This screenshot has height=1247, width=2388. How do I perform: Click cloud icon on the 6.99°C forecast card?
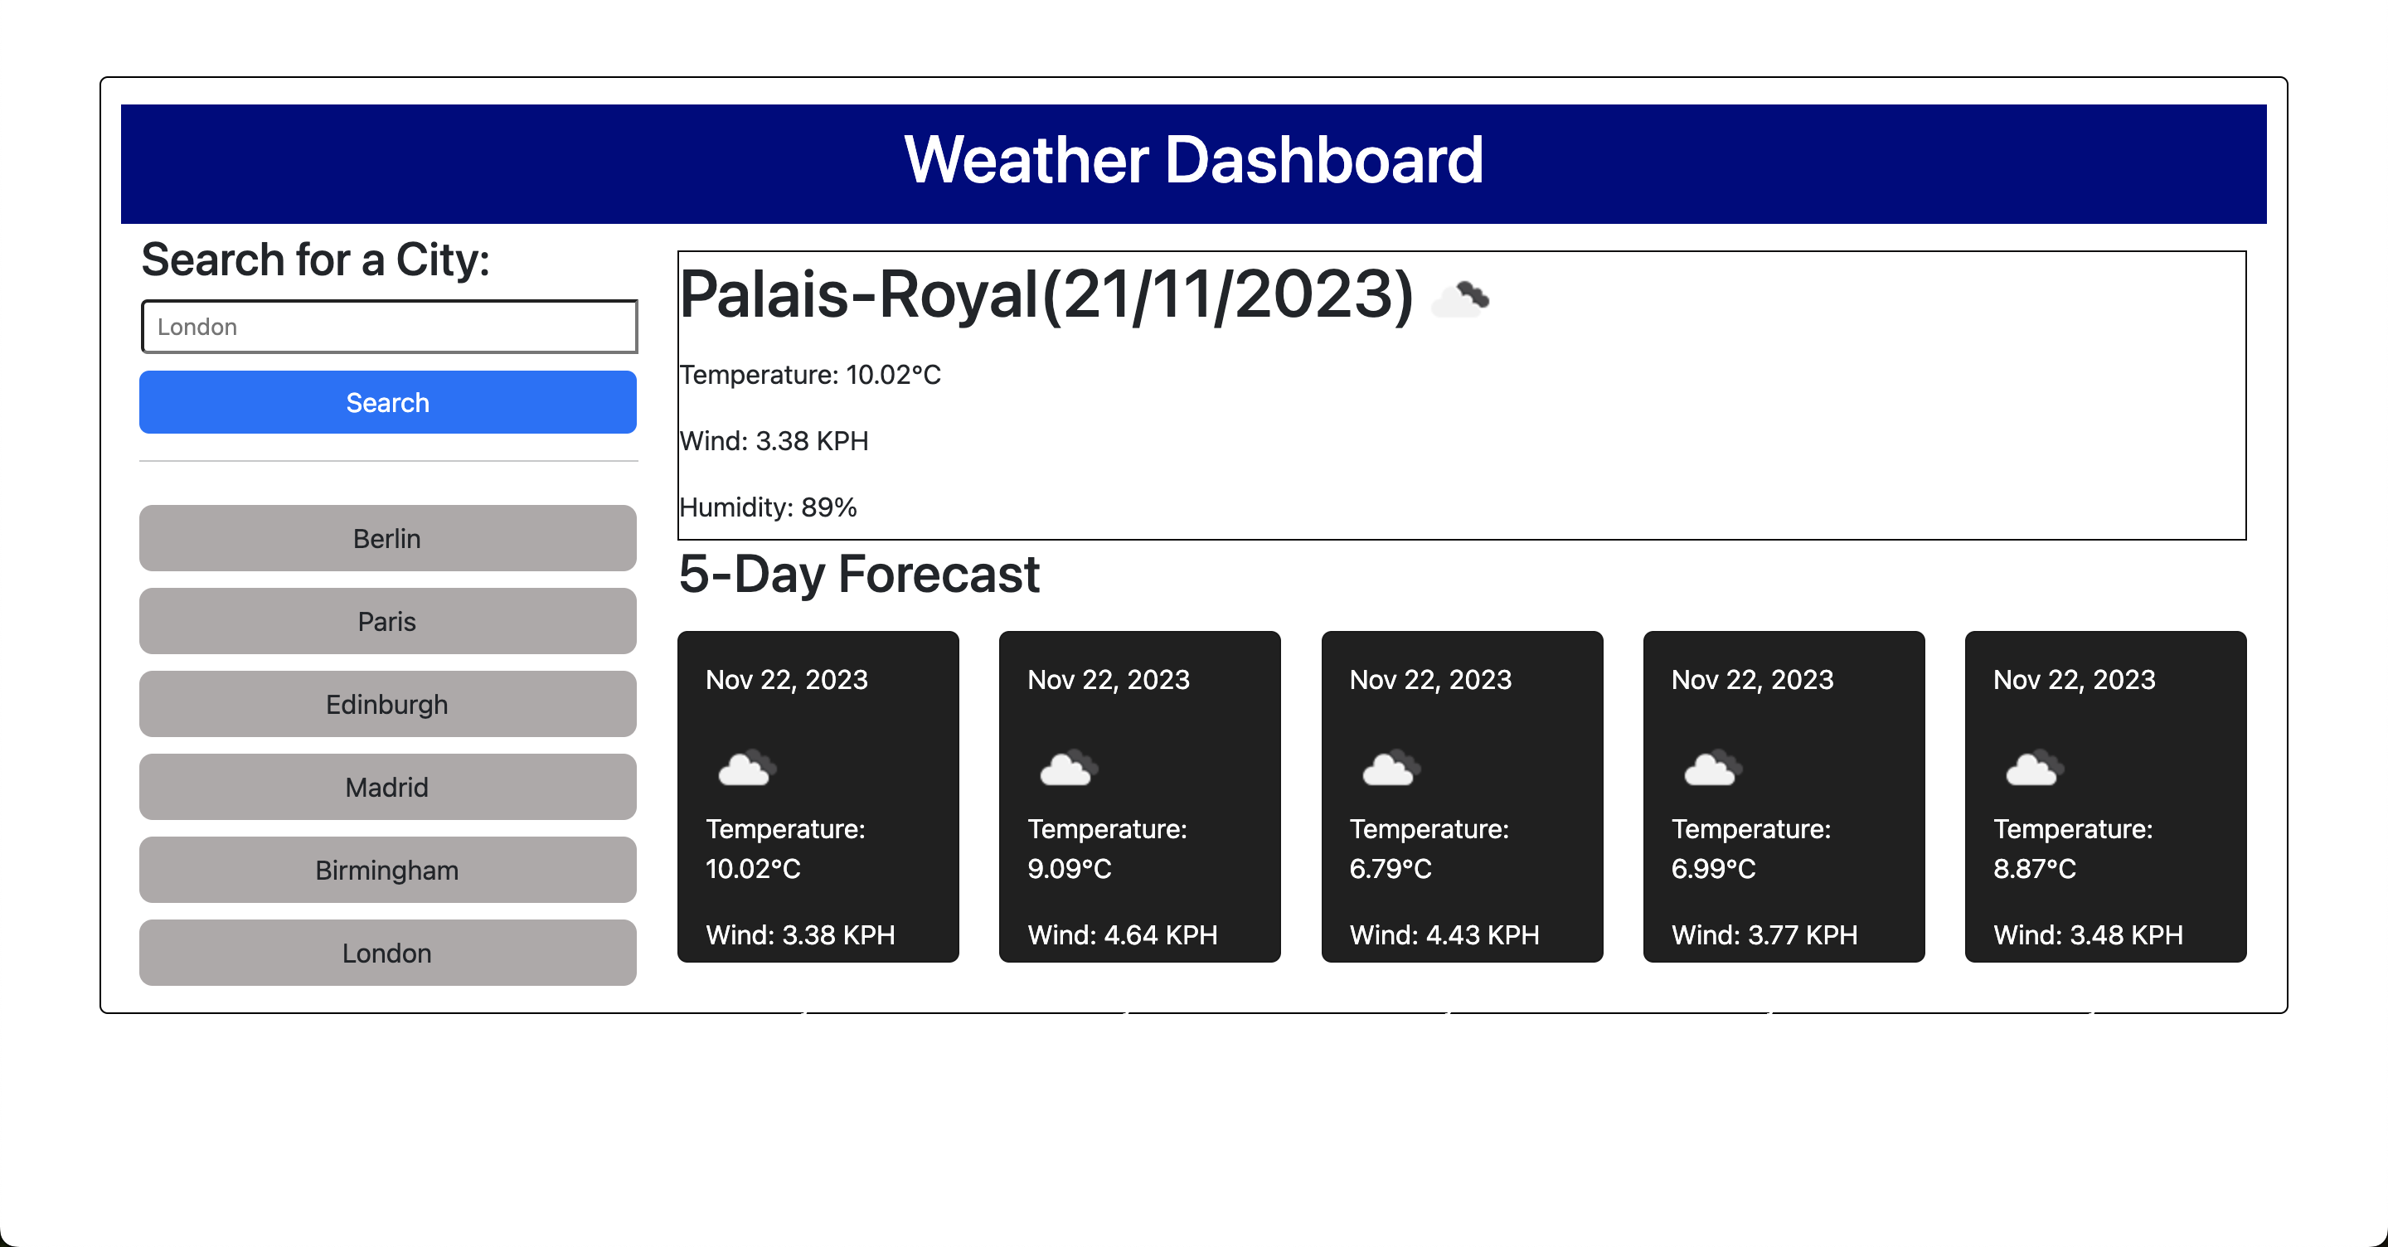(1712, 768)
